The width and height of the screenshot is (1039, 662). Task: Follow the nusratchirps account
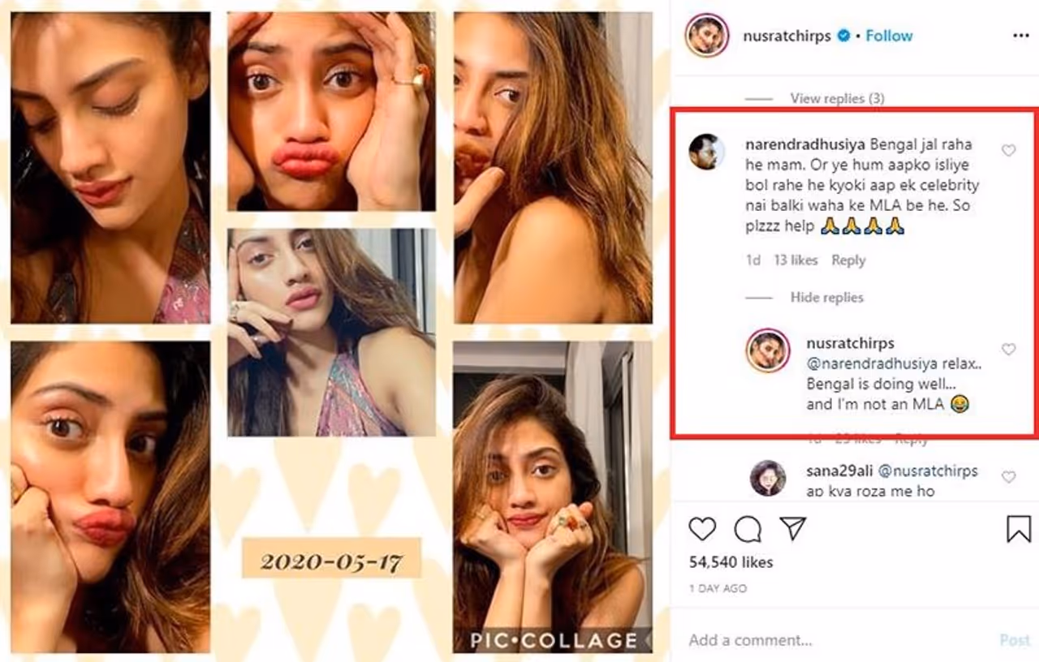pyautogui.click(x=889, y=36)
